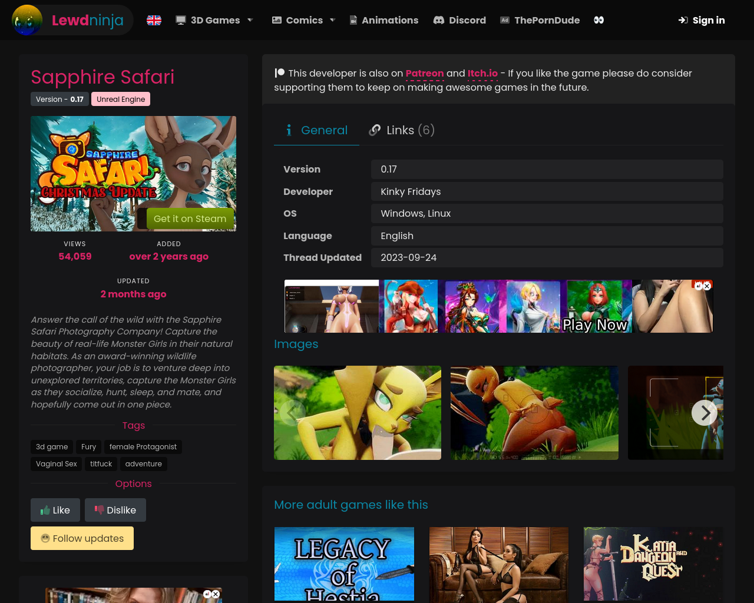Image resolution: width=754 pixels, height=603 pixels.
Task: Select the Version 0.17 badge
Action: (x=59, y=99)
